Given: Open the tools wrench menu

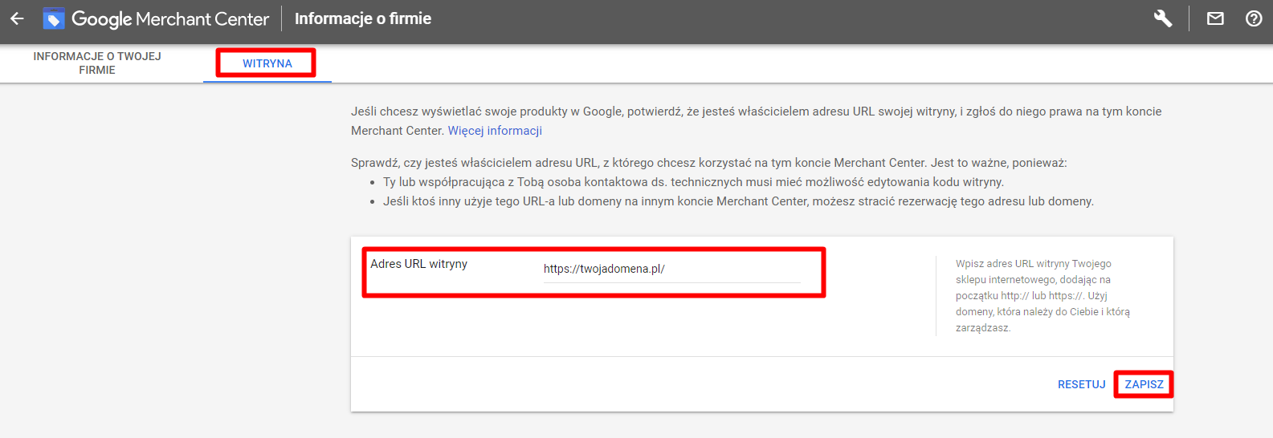Looking at the screenshot, I should tap(1163, 18).
